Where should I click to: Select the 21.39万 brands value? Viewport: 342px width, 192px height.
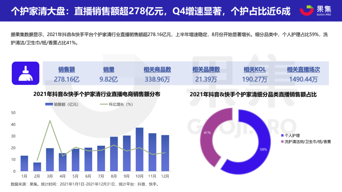[206, 79]
